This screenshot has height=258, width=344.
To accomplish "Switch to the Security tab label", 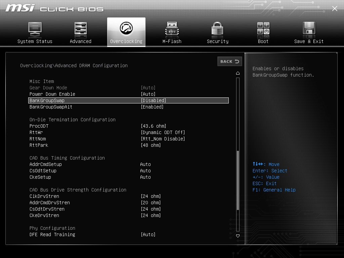I will pyautogui.click(x=218, y=41).
